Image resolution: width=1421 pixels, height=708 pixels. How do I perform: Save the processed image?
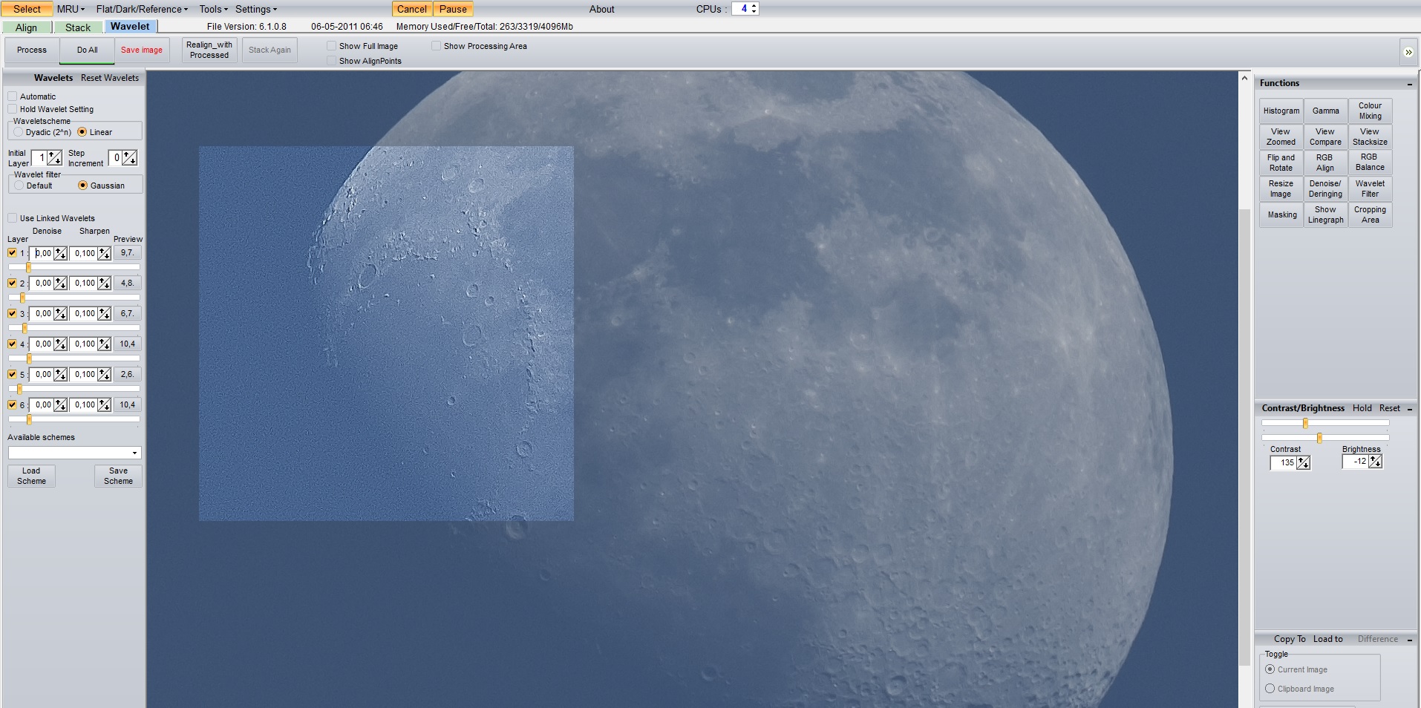(x=142, y=50)
